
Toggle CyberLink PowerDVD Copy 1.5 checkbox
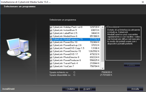[51, 48]
